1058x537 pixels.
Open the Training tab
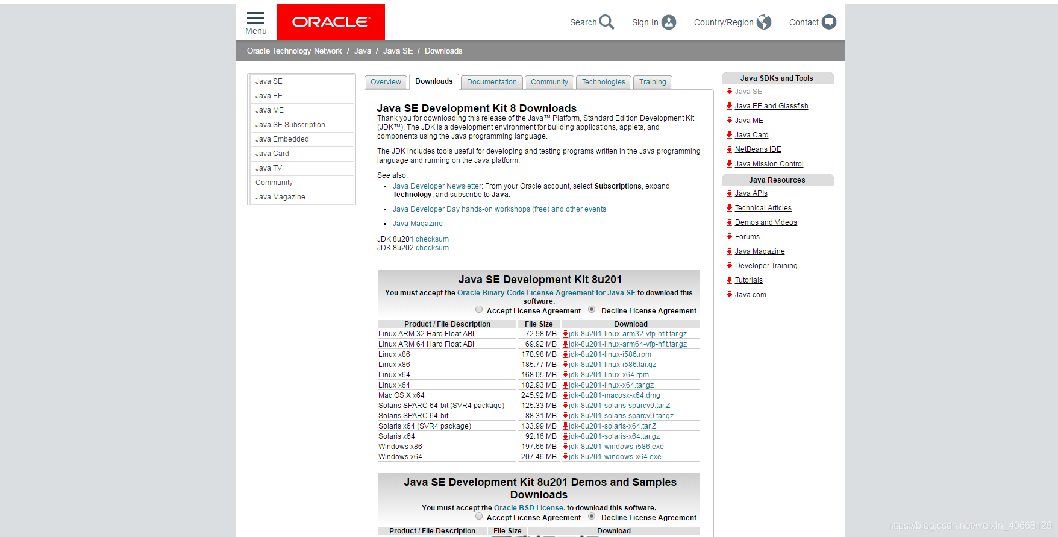click(653, 82)
